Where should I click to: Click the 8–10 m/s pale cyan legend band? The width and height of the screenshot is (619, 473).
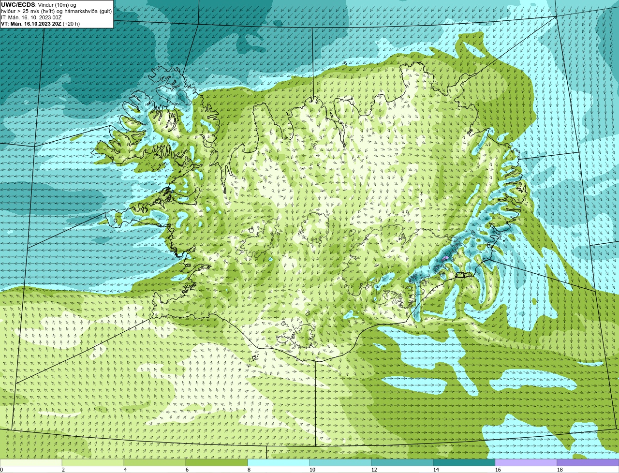pyautogui.click(x=279, y=463)
